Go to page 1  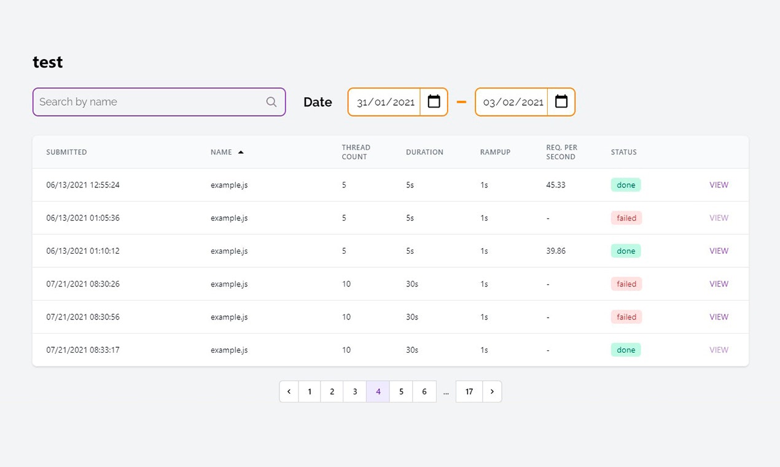(x=310, y=391)
